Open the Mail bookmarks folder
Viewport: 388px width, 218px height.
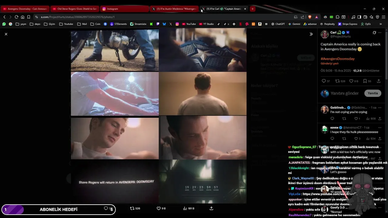pyautogui.click(x=82, y=24)
